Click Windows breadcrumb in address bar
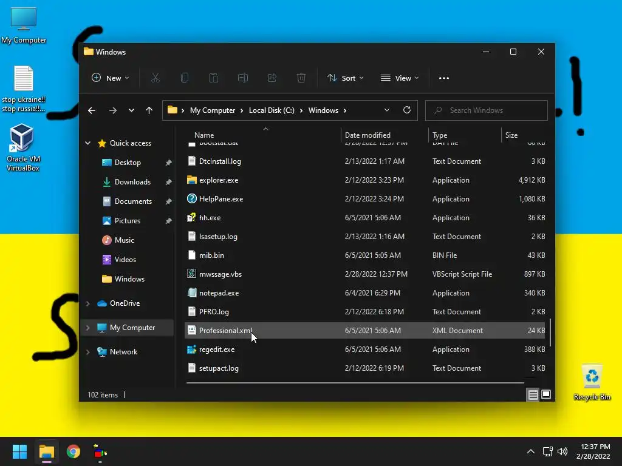This screenshot has height=466, width=622. click(x=323, y=110)
